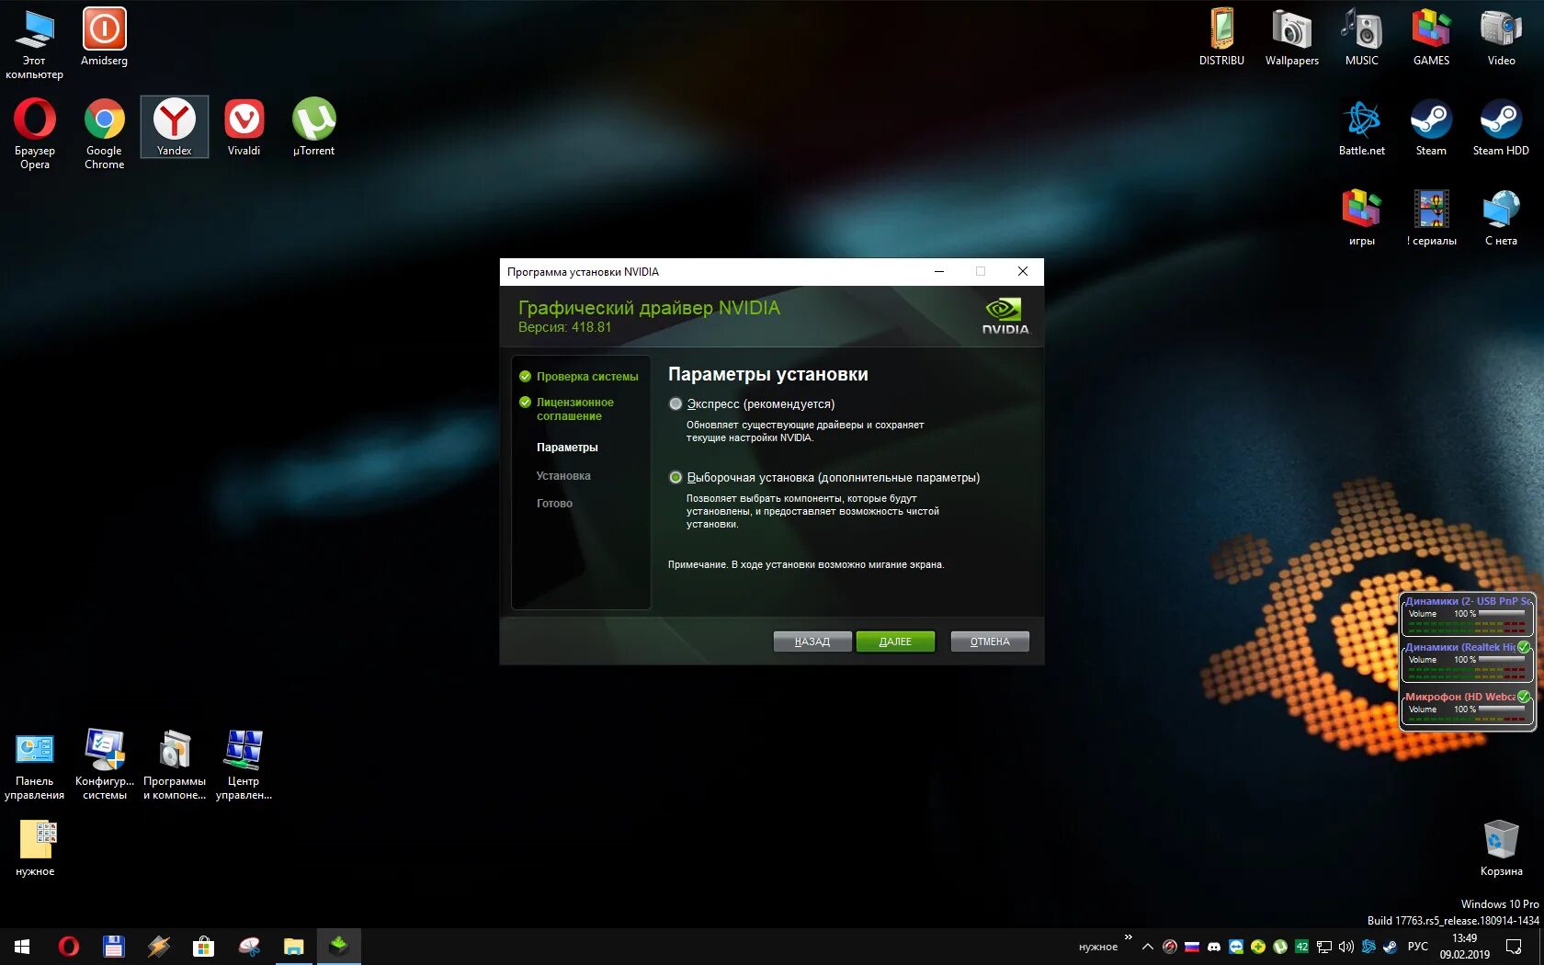This screenshot has width=1544, height=965.
Task: Click the TeamViewer tray icon
Action: point(1236,947)
